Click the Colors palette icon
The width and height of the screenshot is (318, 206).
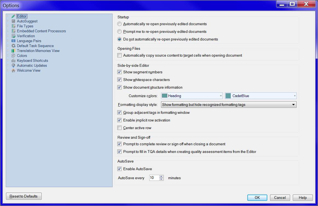coord(13,56)
